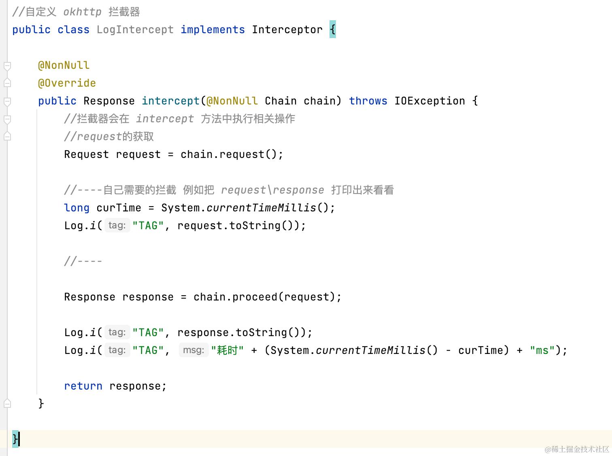
Task: Collapse the fold region beside @NonNull
Action: 6,65
